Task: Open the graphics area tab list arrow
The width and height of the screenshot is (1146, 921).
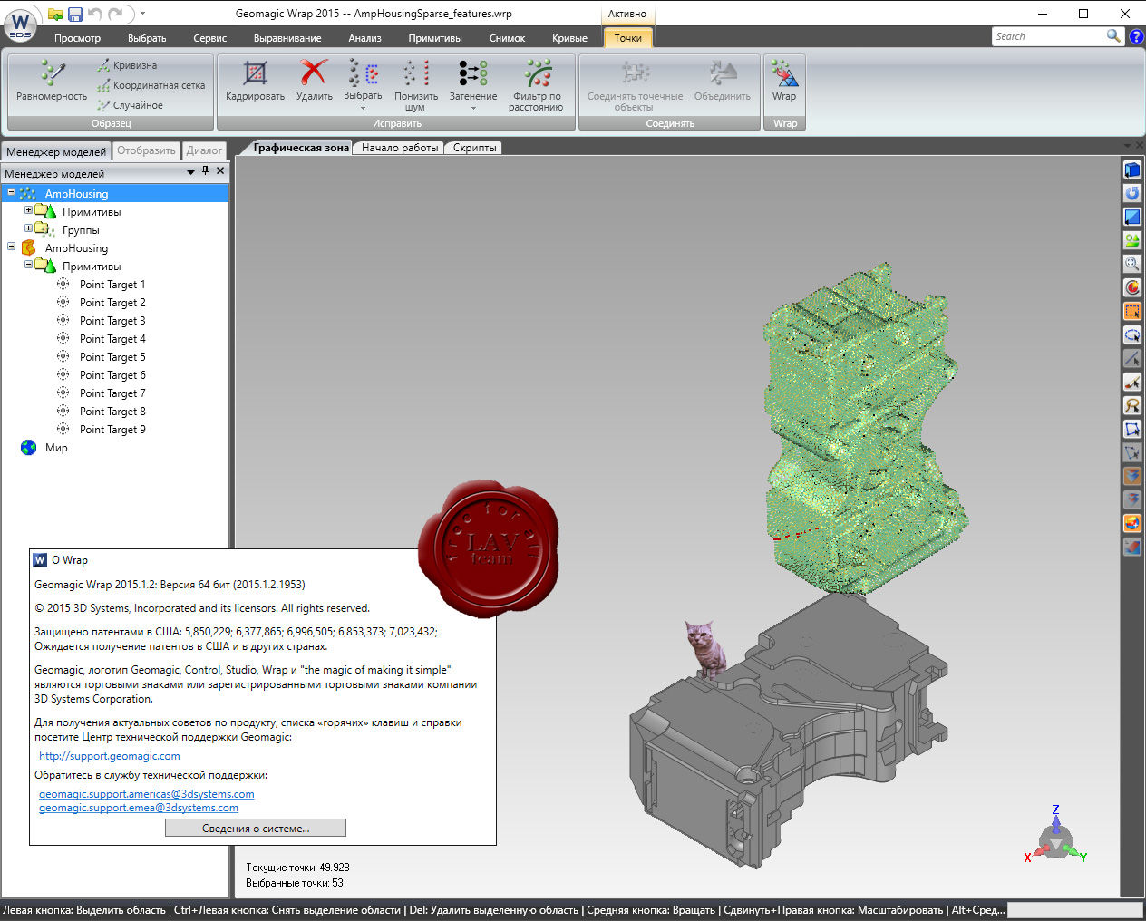Action: point(1127,145)
